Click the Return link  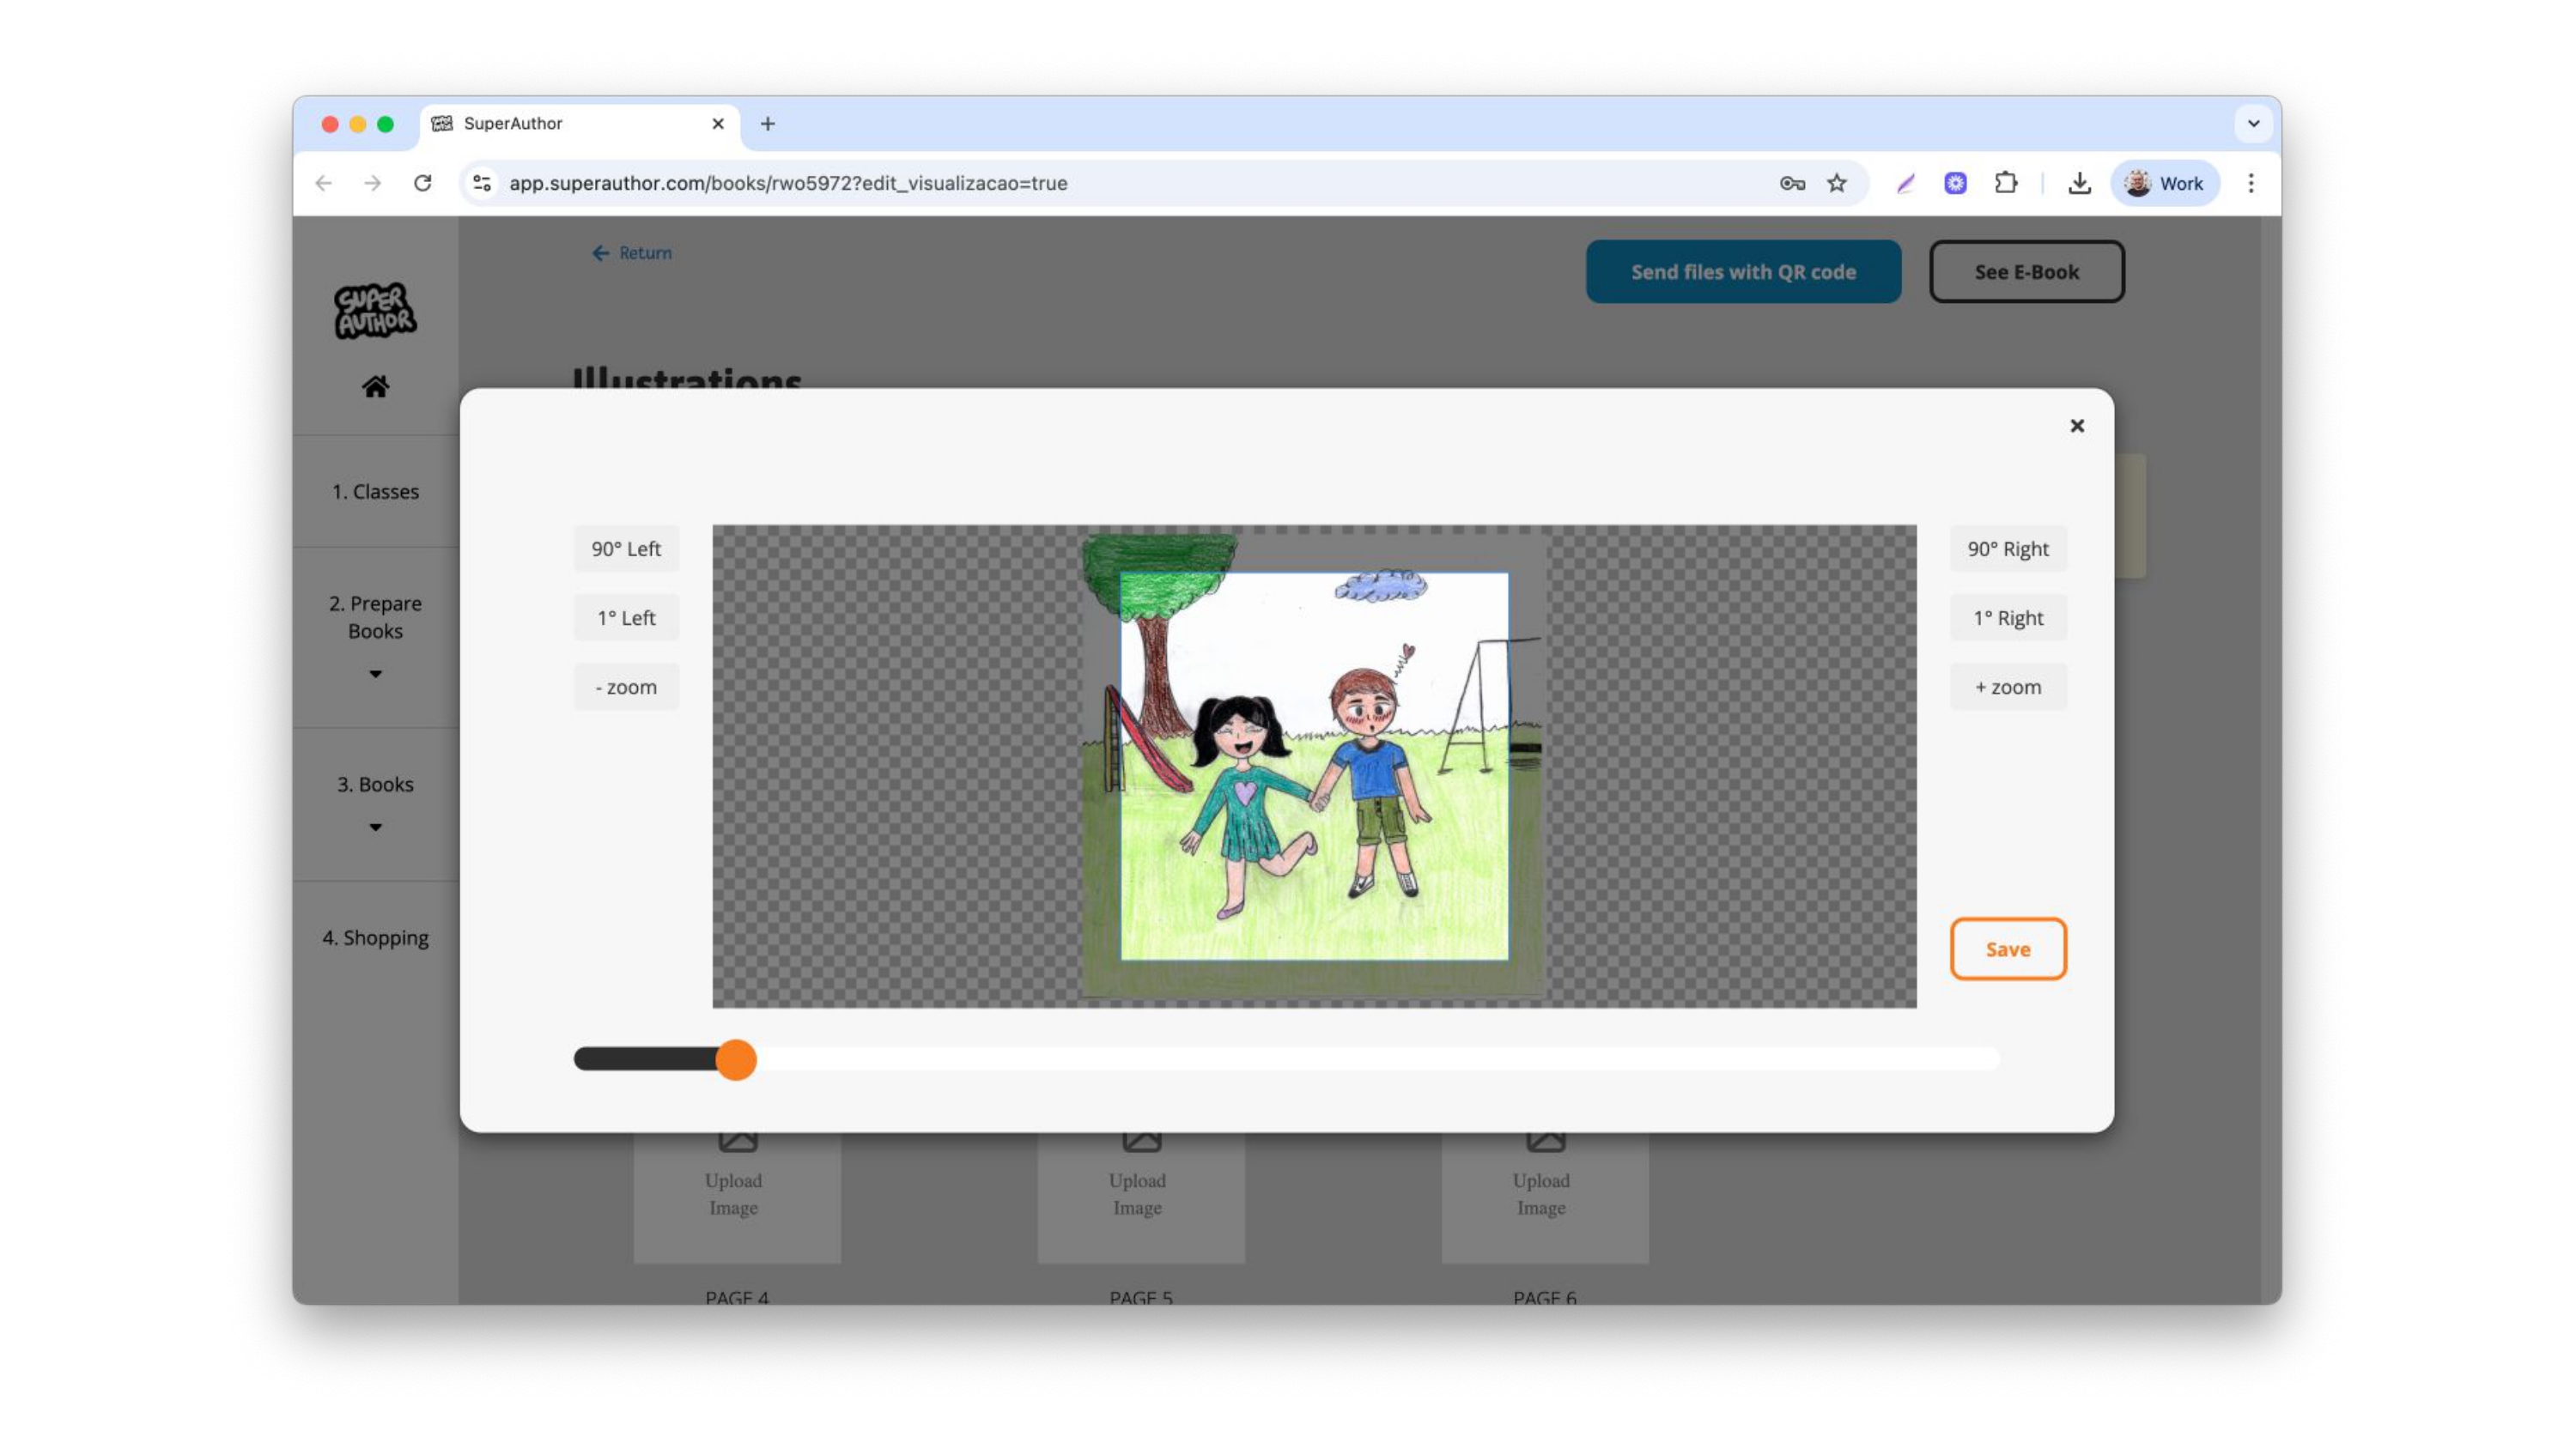632,253
